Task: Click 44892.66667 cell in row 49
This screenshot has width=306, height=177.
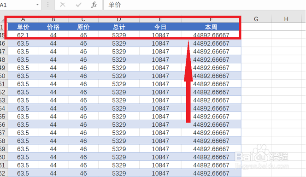Action: (211, 67)
